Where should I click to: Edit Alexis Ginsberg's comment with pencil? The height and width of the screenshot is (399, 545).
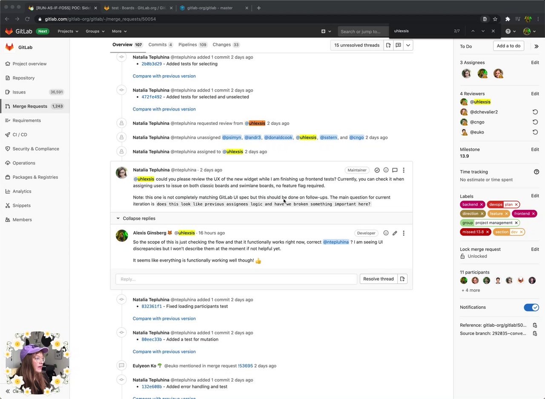pyautogui.click(x=395, y=233)
